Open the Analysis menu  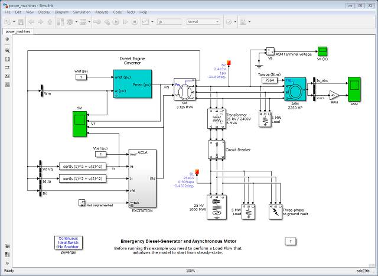point(101,12)
